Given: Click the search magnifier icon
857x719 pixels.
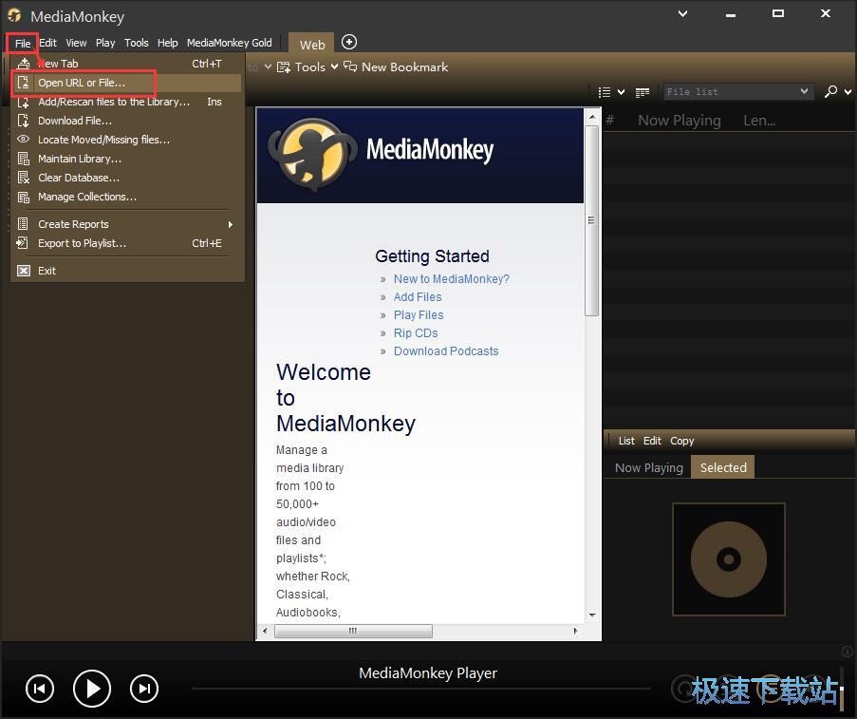Looking at the screenshot, I should 830,91.
